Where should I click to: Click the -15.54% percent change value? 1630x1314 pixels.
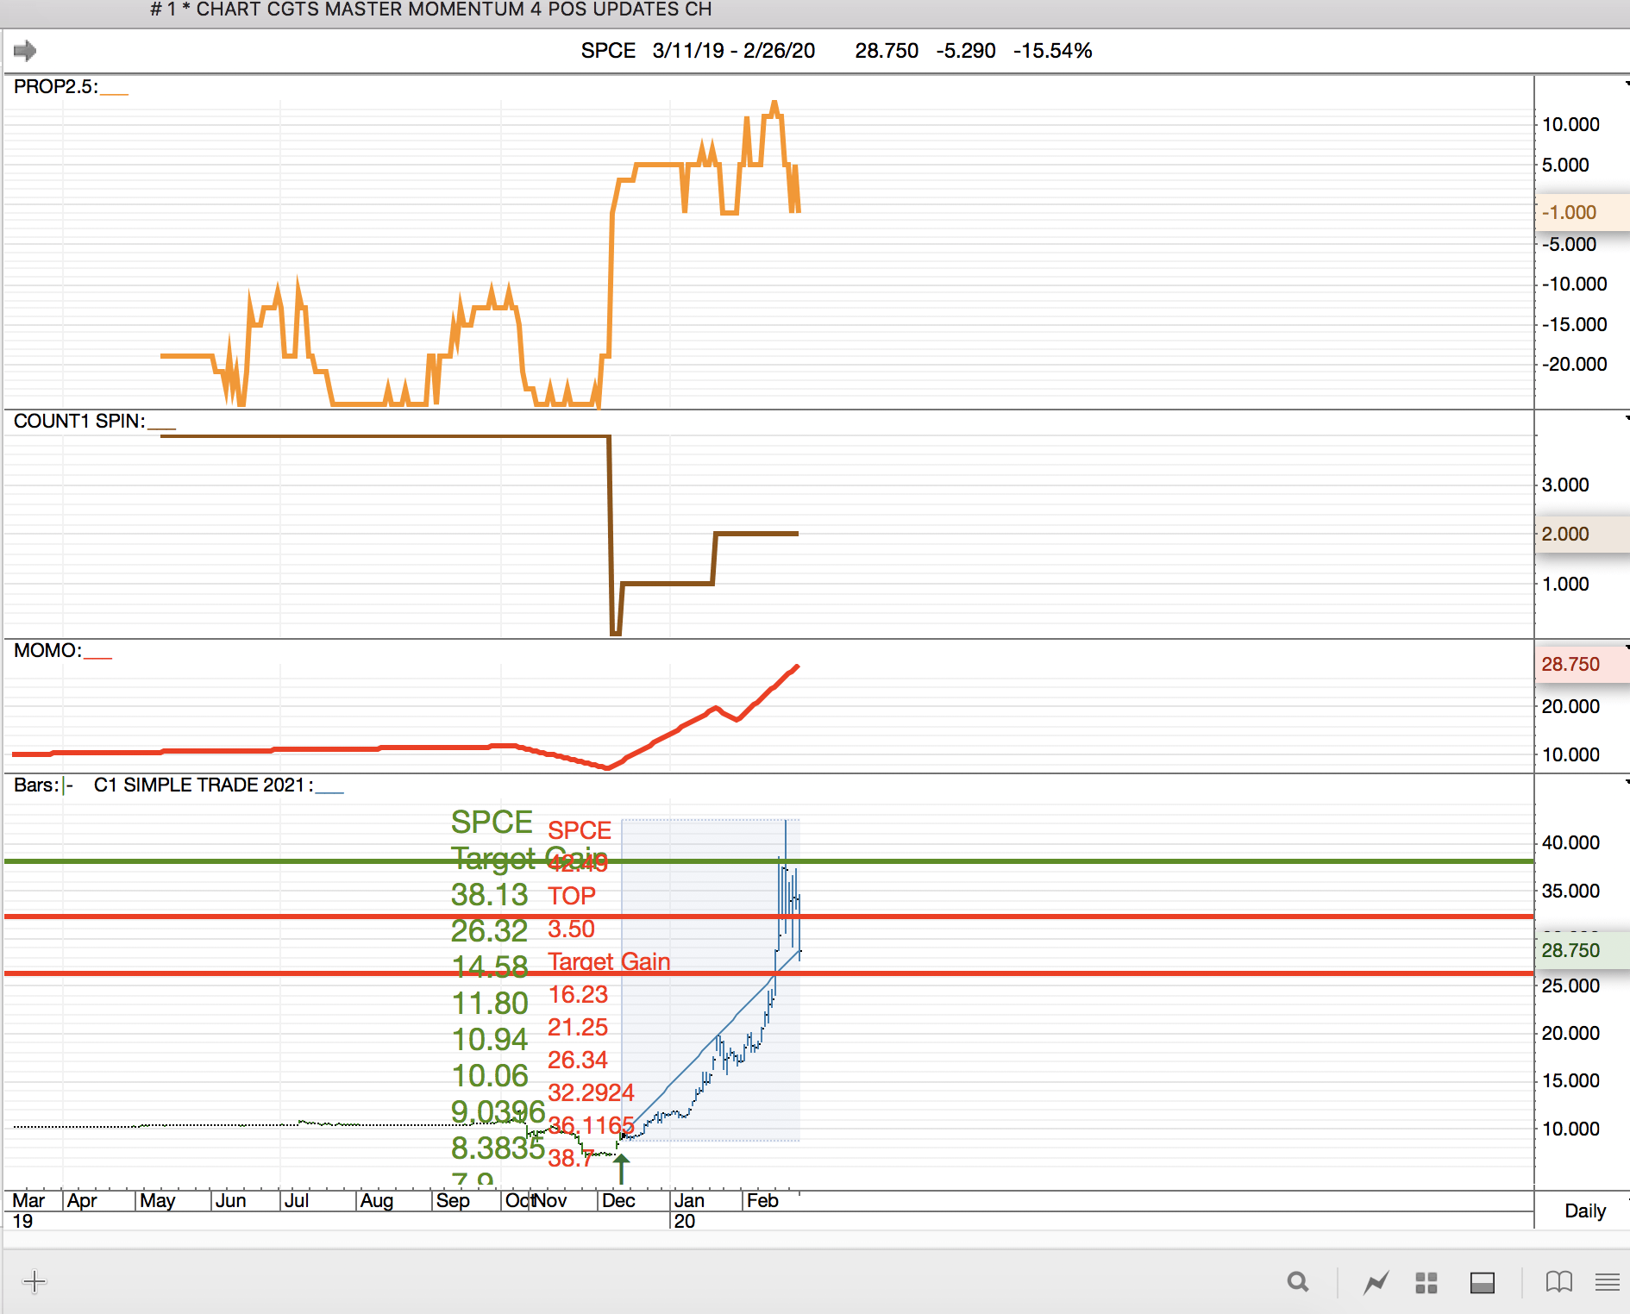(1053, 51)
